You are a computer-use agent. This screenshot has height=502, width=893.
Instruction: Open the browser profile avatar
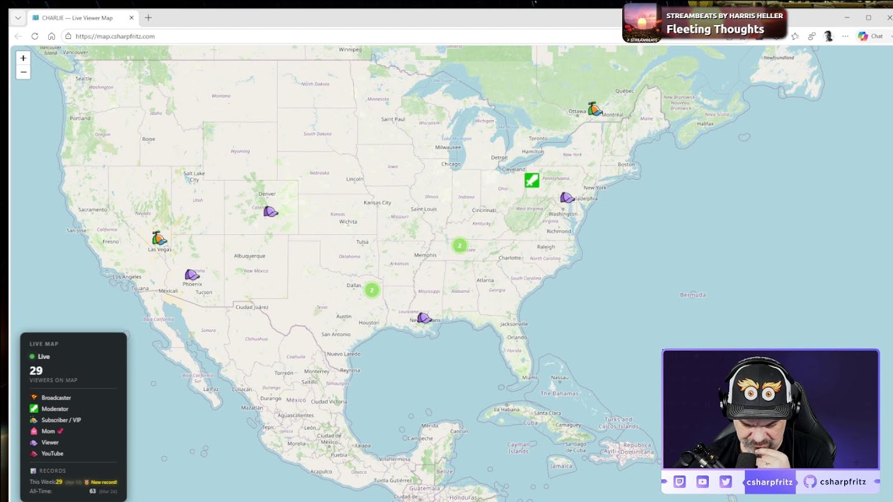tap(829, 36)
